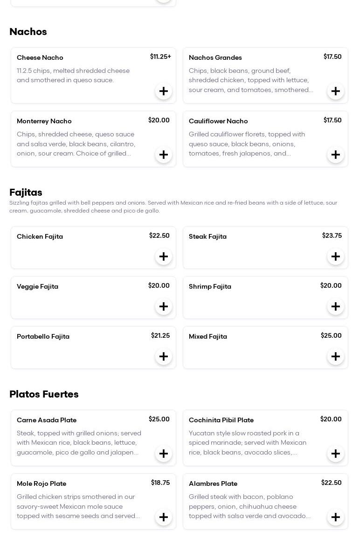
Task: Add Shrimp Fajita with plus icon
Action: point(336,306)
